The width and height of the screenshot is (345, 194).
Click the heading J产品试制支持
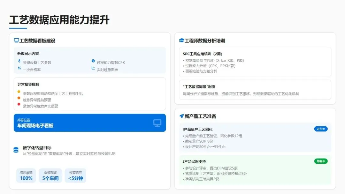[194, 162]
